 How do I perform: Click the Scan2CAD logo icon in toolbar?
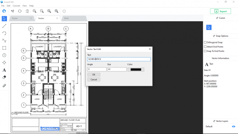pos(4,11)
